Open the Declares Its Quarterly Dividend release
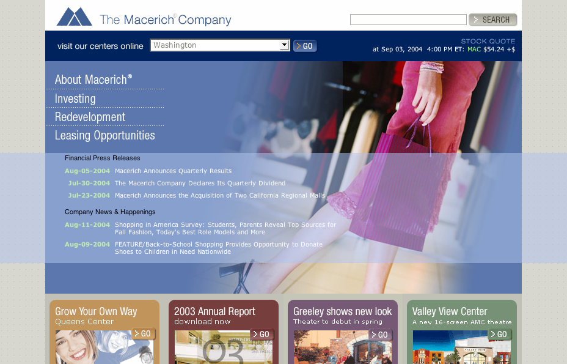This screenshot has width=567, height=364. point(200,184)
